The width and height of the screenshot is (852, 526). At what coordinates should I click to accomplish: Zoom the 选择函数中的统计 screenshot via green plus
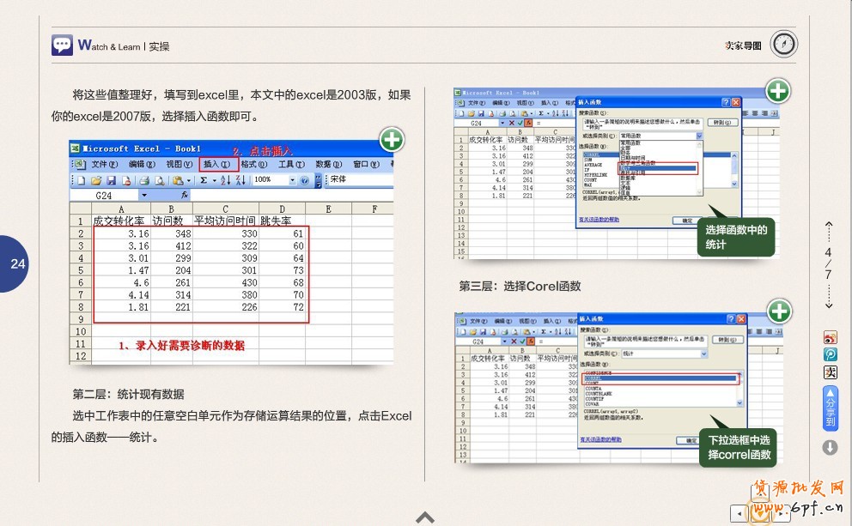777,91
